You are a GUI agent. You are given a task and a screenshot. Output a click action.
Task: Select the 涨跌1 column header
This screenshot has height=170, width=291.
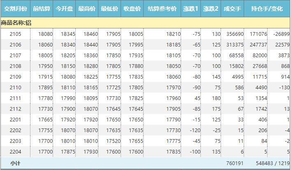click(x=191, y=9)
